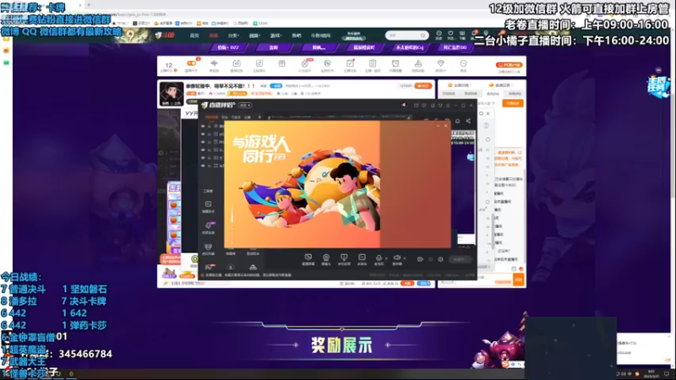The image size is (676, 380).
Task: Click the waveform icon in anchor toolbar
Action: click(214, 64)
